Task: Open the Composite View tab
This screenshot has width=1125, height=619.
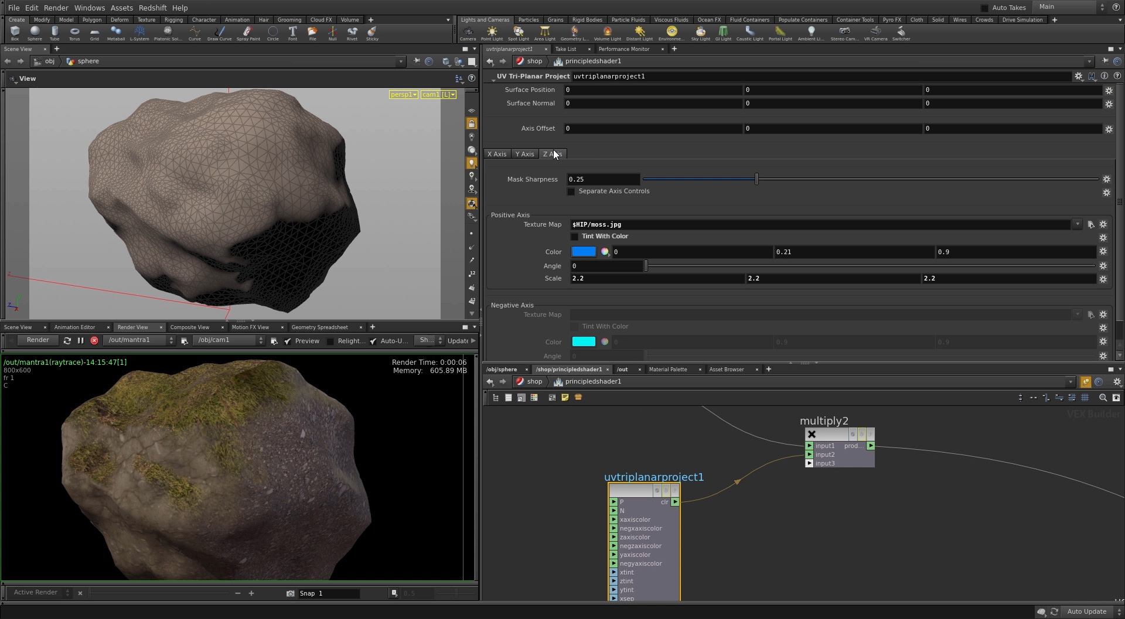Action: coord(190,327)
